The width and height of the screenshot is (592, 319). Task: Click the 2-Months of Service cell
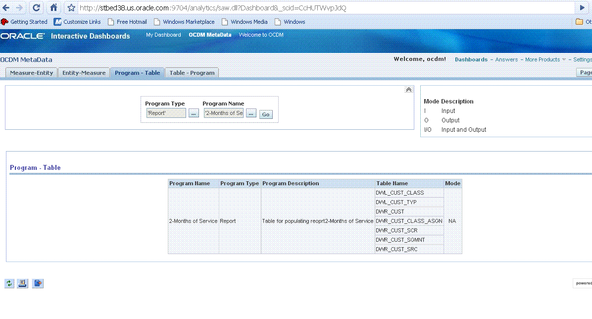194,221
